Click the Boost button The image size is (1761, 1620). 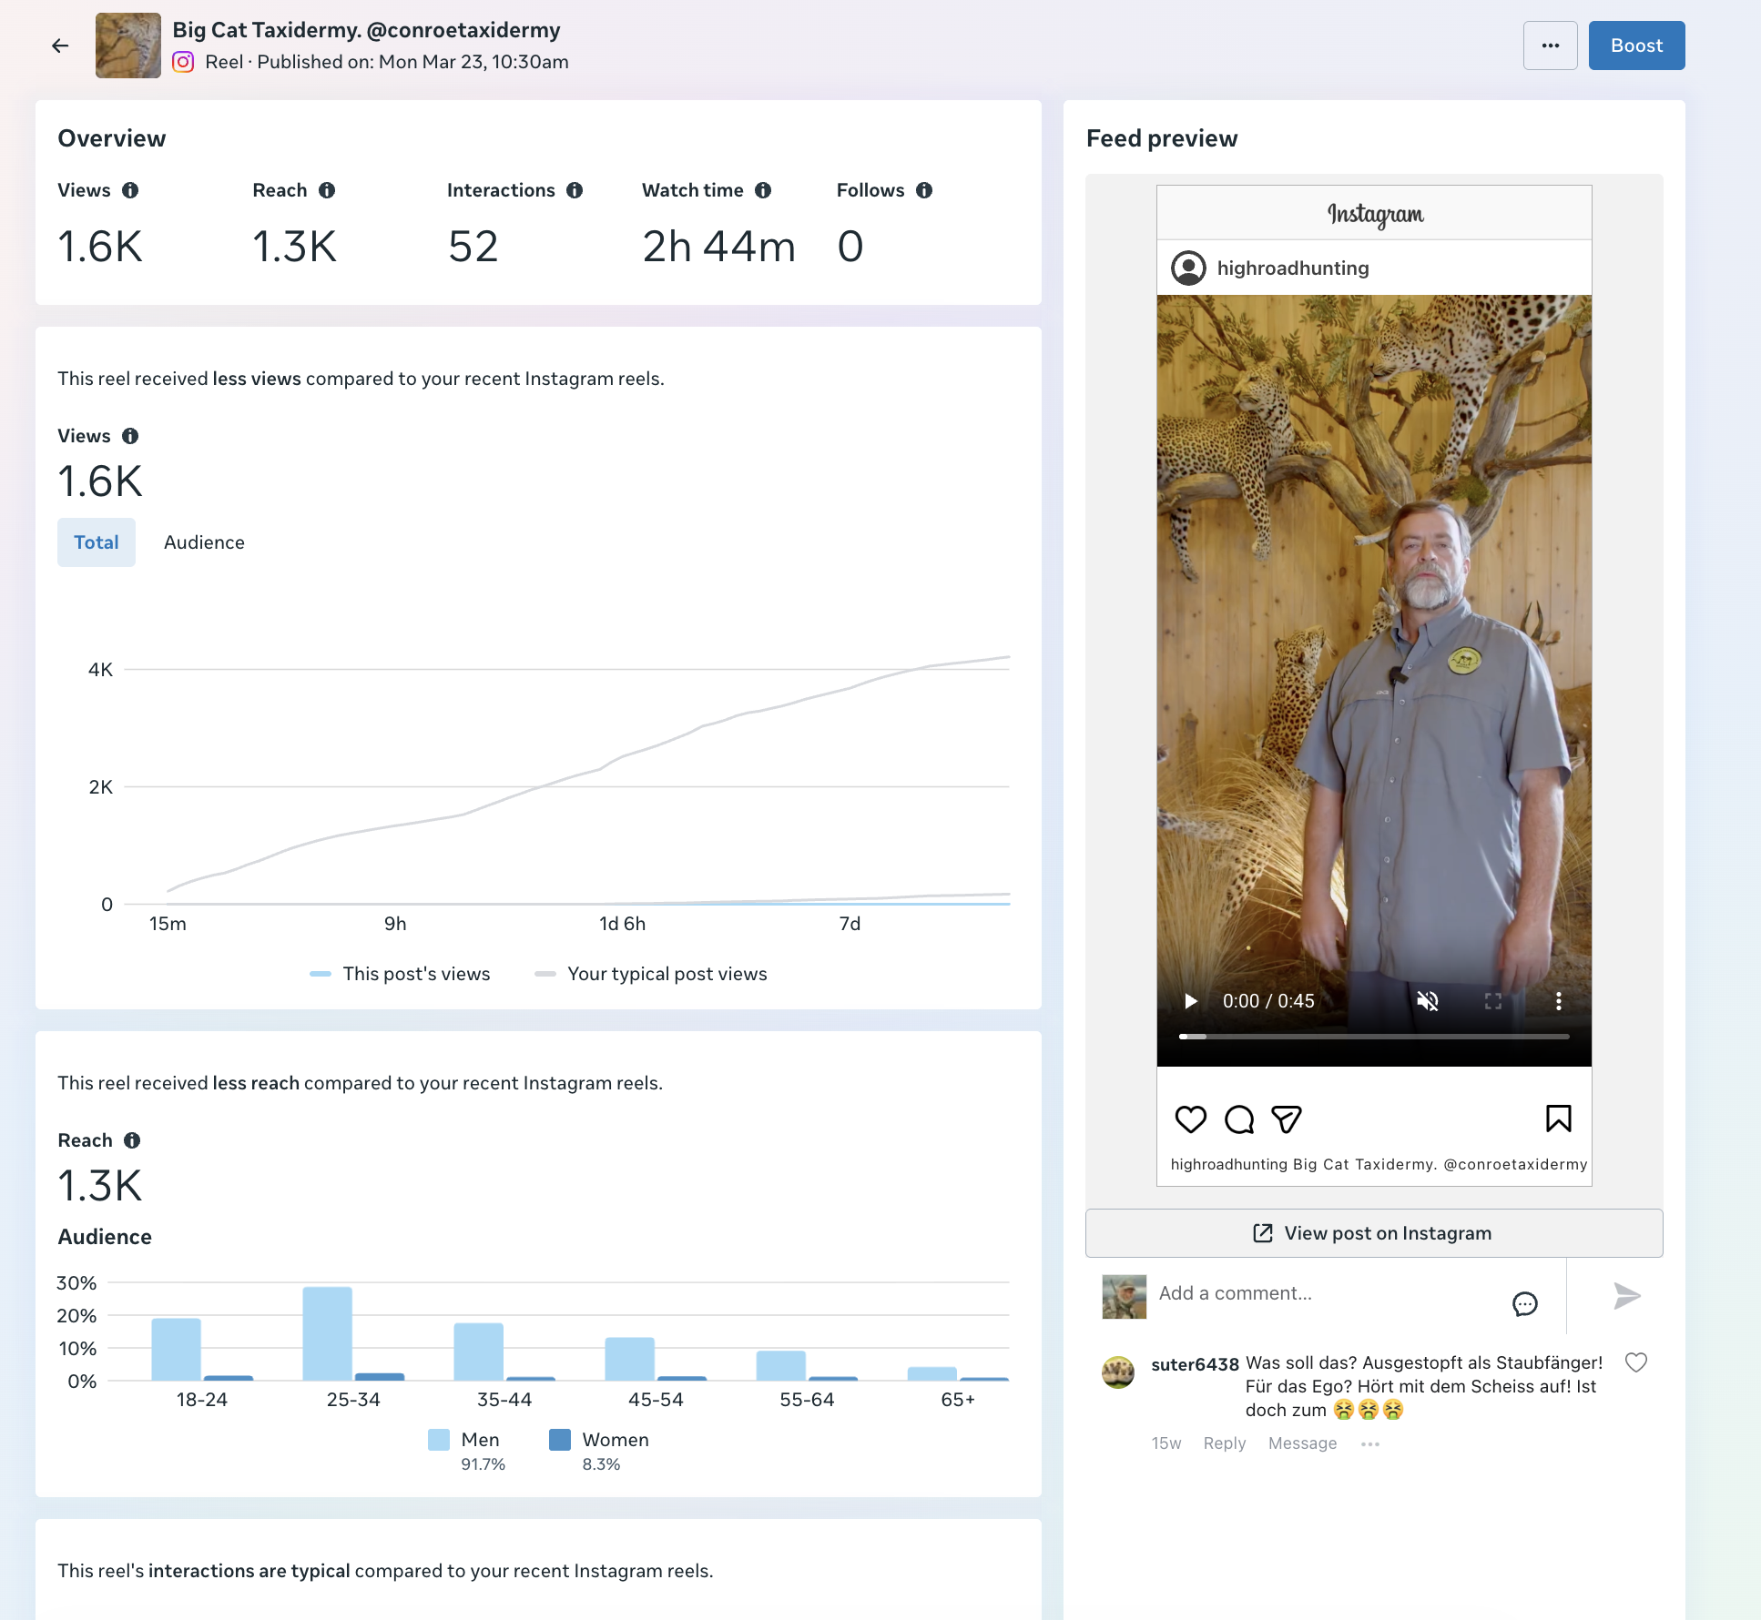pos(1636,46)
